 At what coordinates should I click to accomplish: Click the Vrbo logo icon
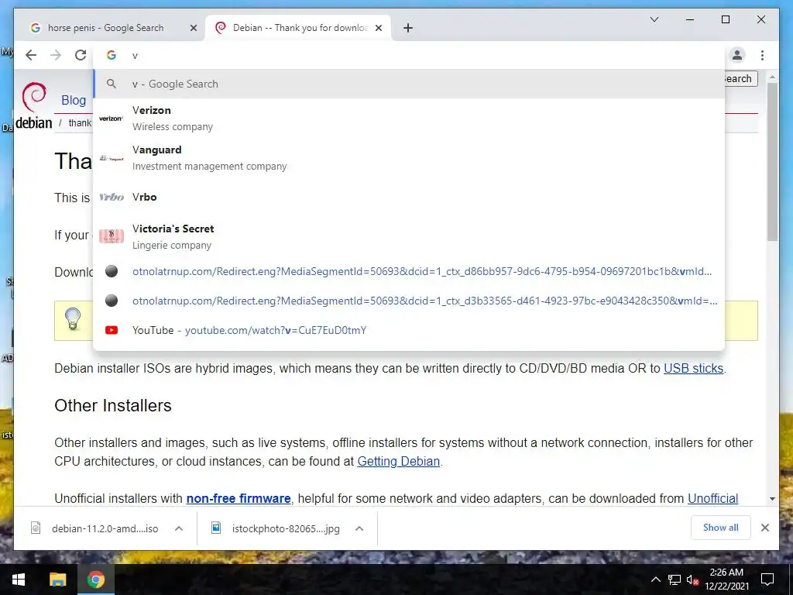[x=112, y=198]
